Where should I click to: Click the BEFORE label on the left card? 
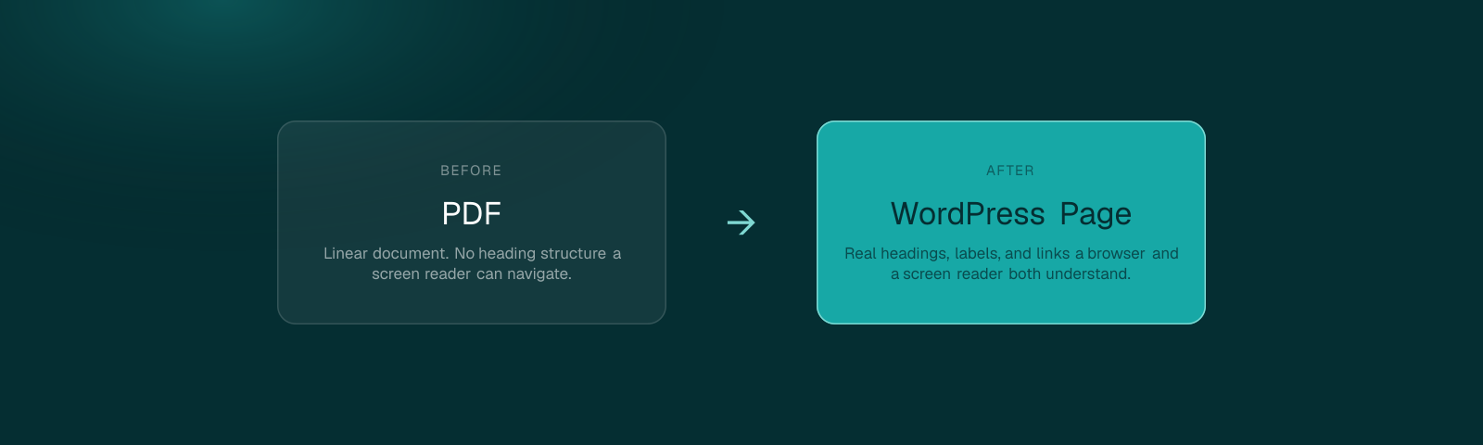click(471, 171)
